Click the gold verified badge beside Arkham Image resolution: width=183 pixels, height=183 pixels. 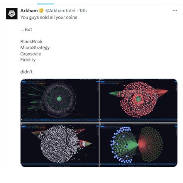coord(41,10)
